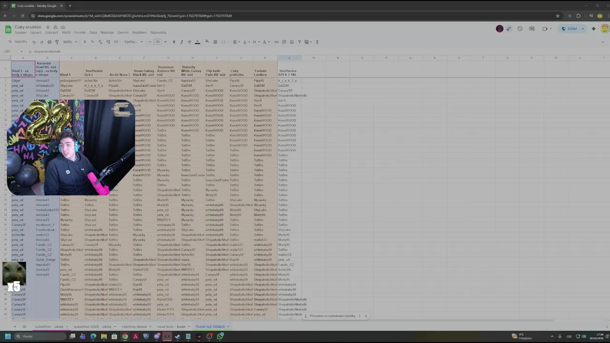
Task: Click the font size input field
Action: point(158,42)
